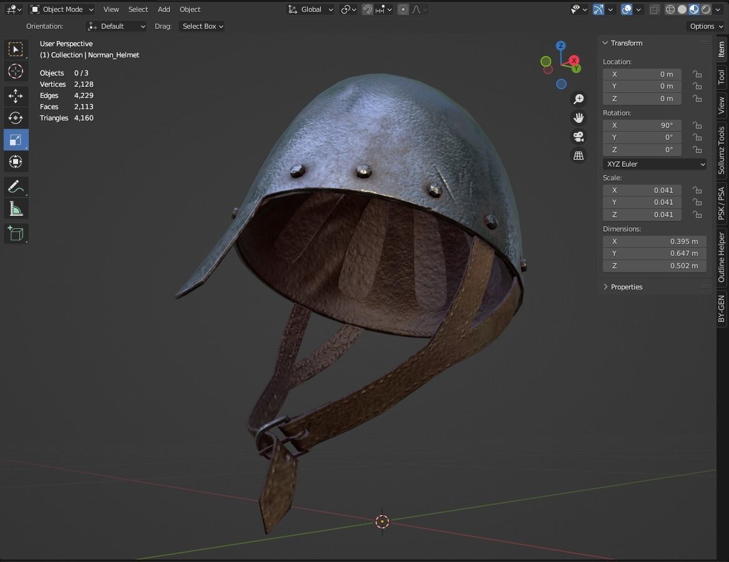Viewport: 729px width, 562px height.
Task: Lock the Location X value
Action: [x=697, y=74]
